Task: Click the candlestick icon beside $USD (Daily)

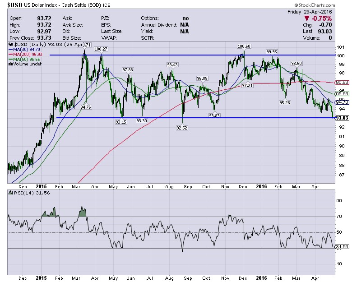Action: (10, 45)
